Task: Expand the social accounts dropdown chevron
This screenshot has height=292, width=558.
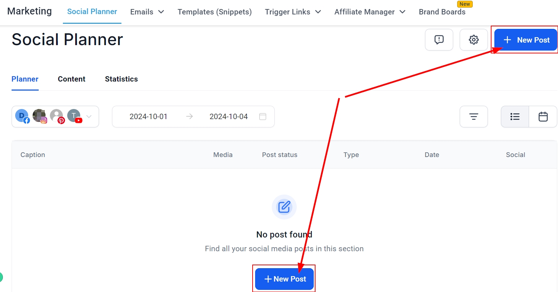Action: coord(89,117)
